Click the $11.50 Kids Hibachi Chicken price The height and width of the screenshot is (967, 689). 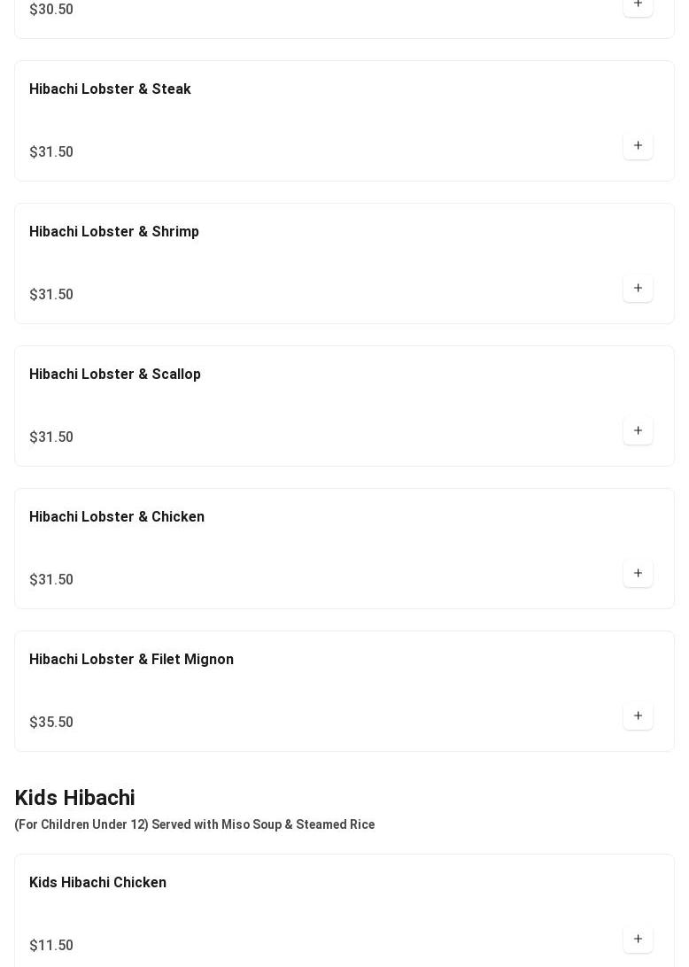[x=51, y=946]
